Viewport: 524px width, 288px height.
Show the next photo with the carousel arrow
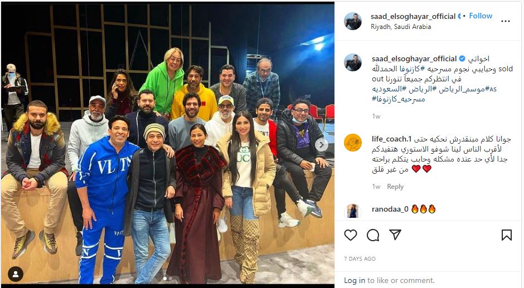(322, 145)
